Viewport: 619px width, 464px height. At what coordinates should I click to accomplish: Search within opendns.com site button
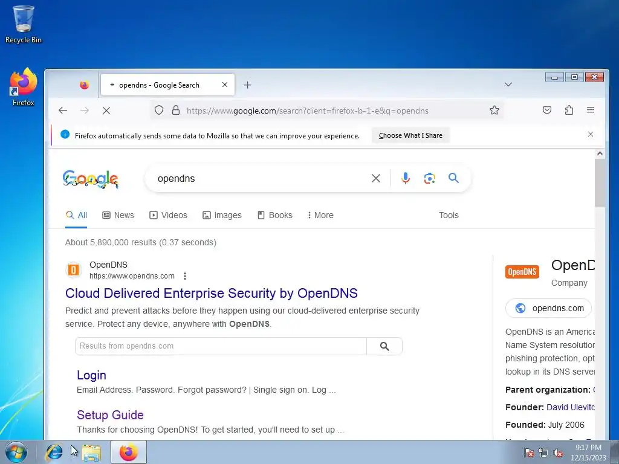pos(384,346)
